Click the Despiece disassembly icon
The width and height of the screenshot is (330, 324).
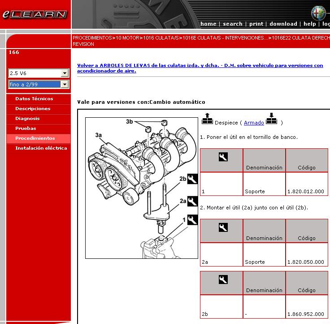(x=207, y=119)
